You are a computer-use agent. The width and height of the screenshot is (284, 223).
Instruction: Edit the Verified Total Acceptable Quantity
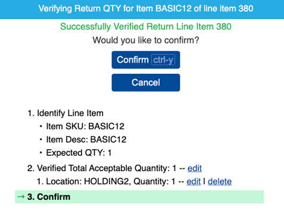pos(195,168)
